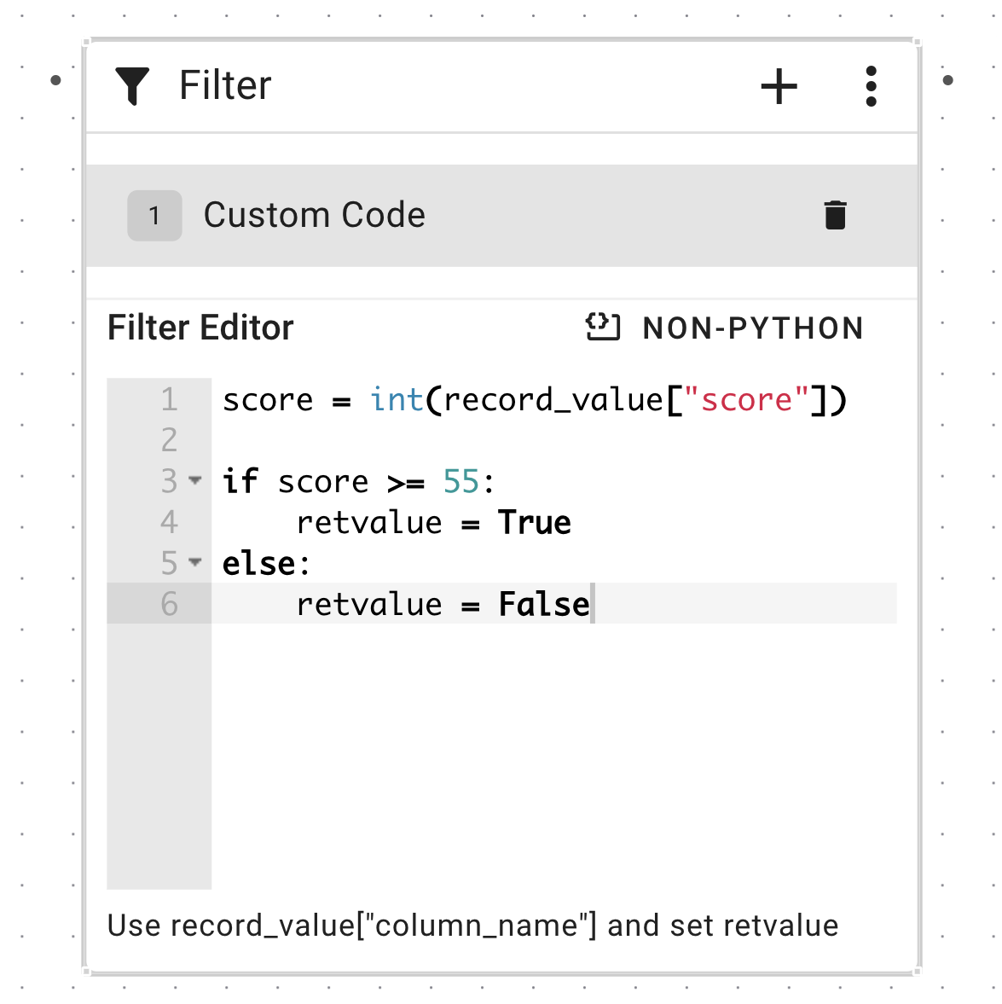
Task: Click the left connector dot of node
Action: coord(56,81)
